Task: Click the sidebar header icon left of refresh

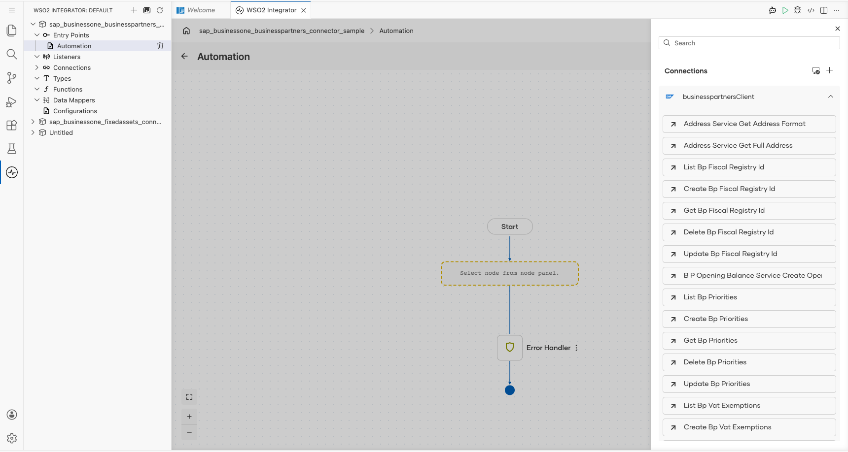Action: click(x=147, y=10)
